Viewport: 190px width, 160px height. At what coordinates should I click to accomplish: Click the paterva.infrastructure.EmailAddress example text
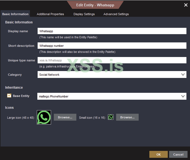click(67, 66)
